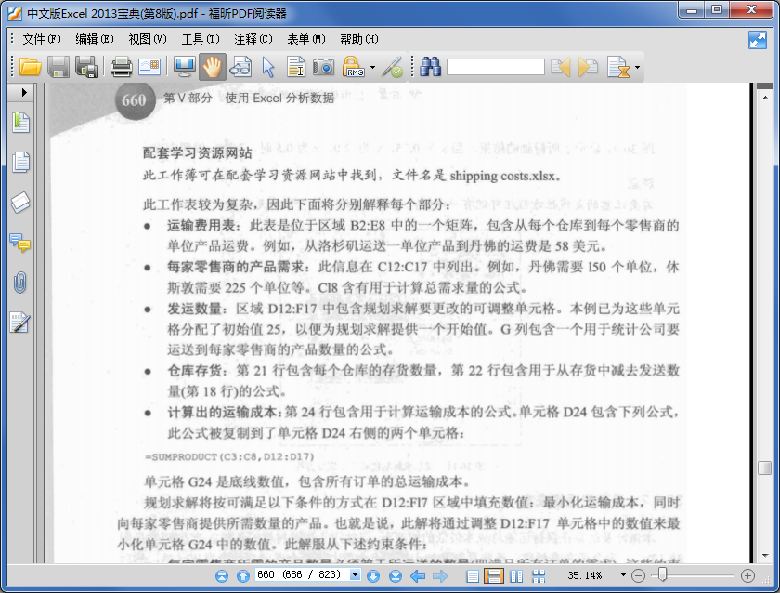780x593 pixels.
Task: Print the document with the printer icon
Action: (x=122, y=67)
